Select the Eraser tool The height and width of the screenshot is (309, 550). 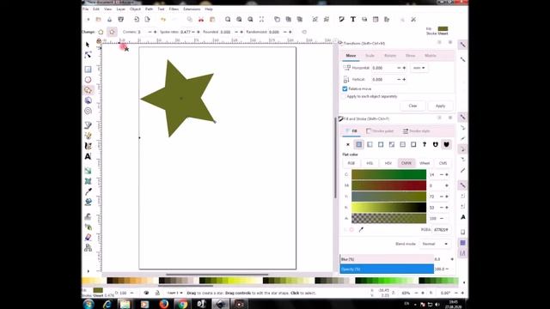[88, 237]
